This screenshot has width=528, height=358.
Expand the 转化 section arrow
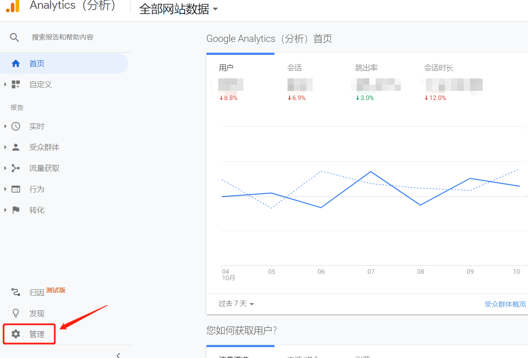pos(5,210)
